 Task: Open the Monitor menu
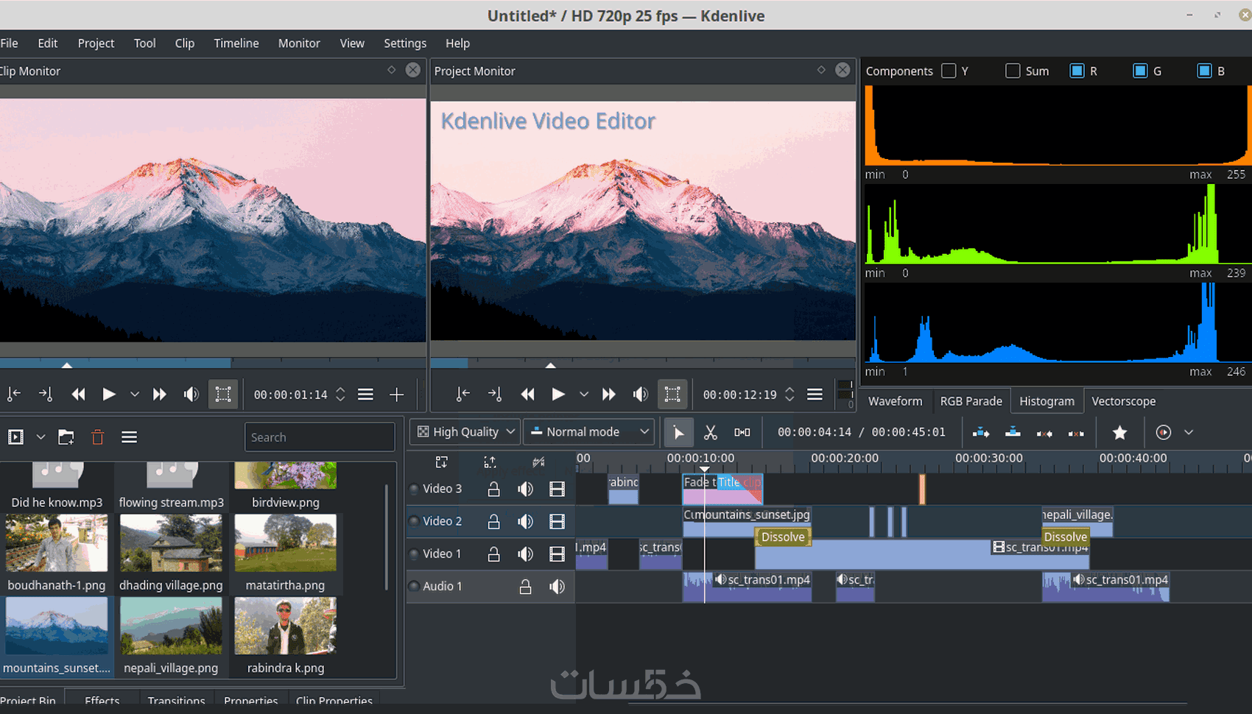[299, 43]
